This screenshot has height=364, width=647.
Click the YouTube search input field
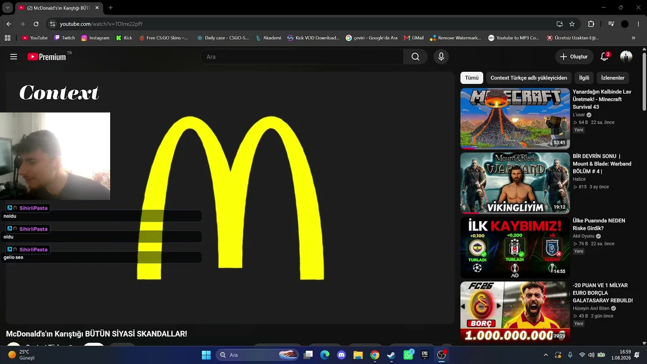(302, 57)
